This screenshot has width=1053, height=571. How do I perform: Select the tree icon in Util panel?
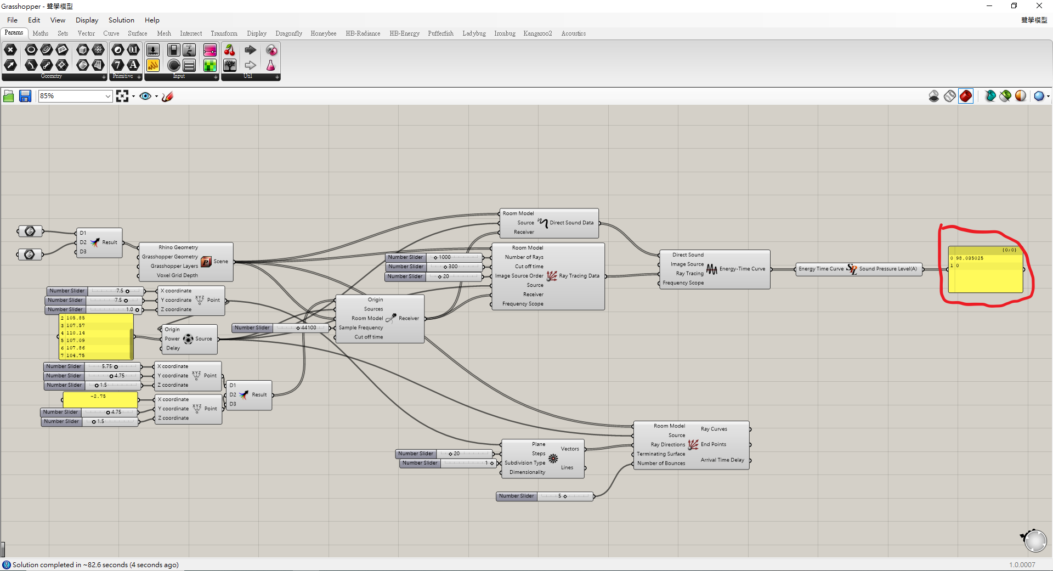pos(230,65)
